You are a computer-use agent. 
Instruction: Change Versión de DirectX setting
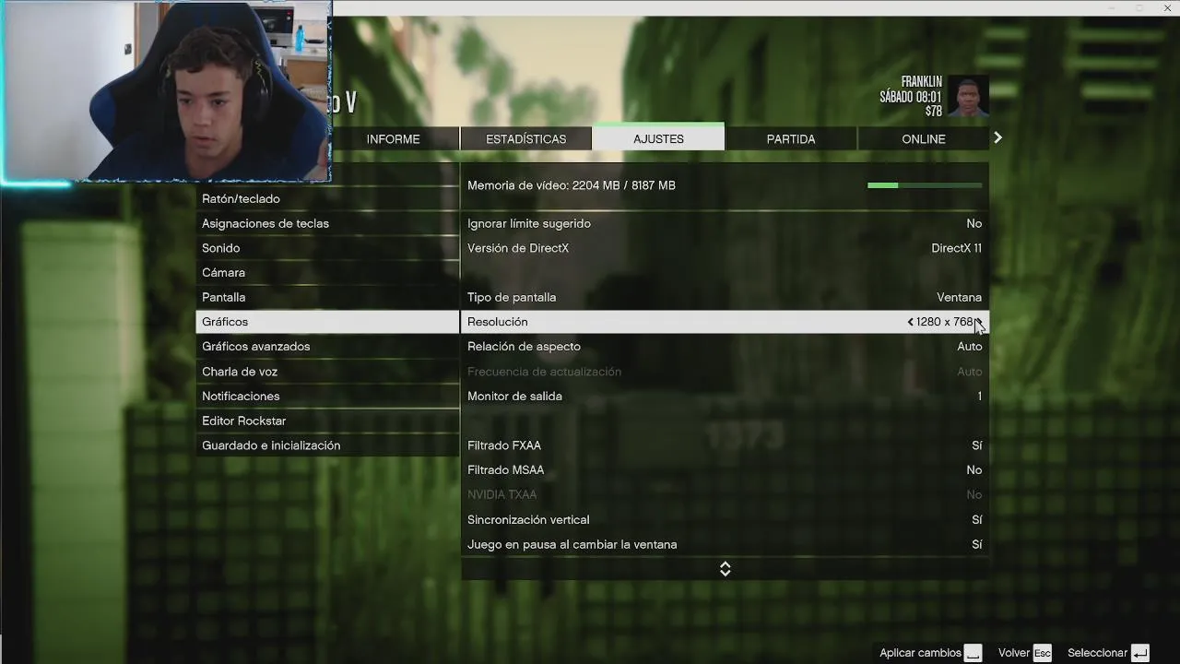(x=725, y=248)
